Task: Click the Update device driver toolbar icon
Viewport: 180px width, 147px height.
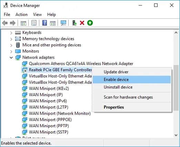Action: click(x=74, y=23)
